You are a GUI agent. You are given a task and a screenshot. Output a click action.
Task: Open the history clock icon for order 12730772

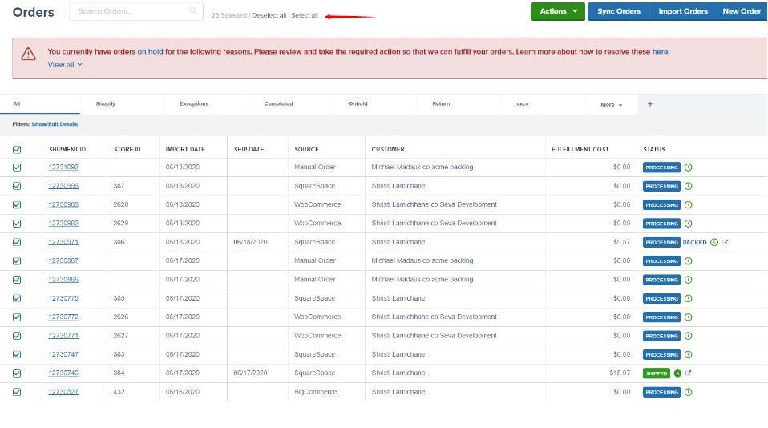tap(688, 317)
